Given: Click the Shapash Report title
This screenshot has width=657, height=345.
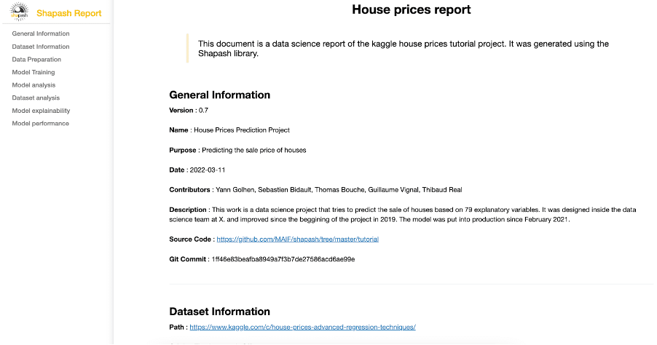Looking at the screenshot, I should point(68,13).
